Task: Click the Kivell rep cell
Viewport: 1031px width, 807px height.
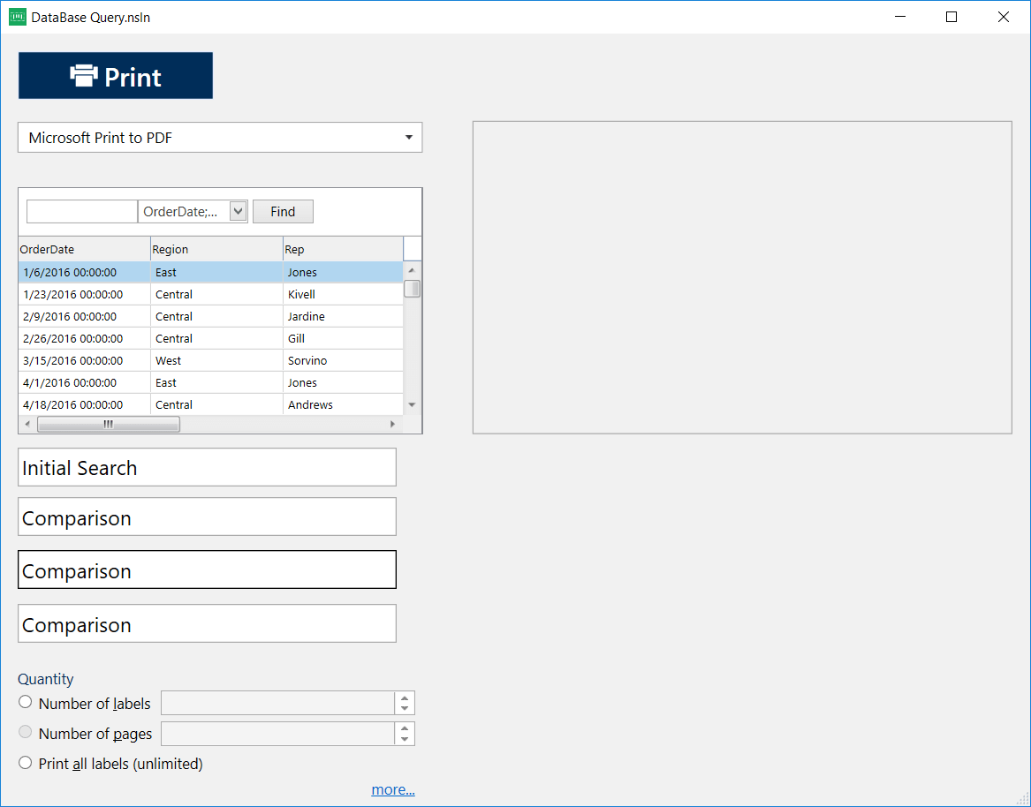Action: [x=344, y=294]
